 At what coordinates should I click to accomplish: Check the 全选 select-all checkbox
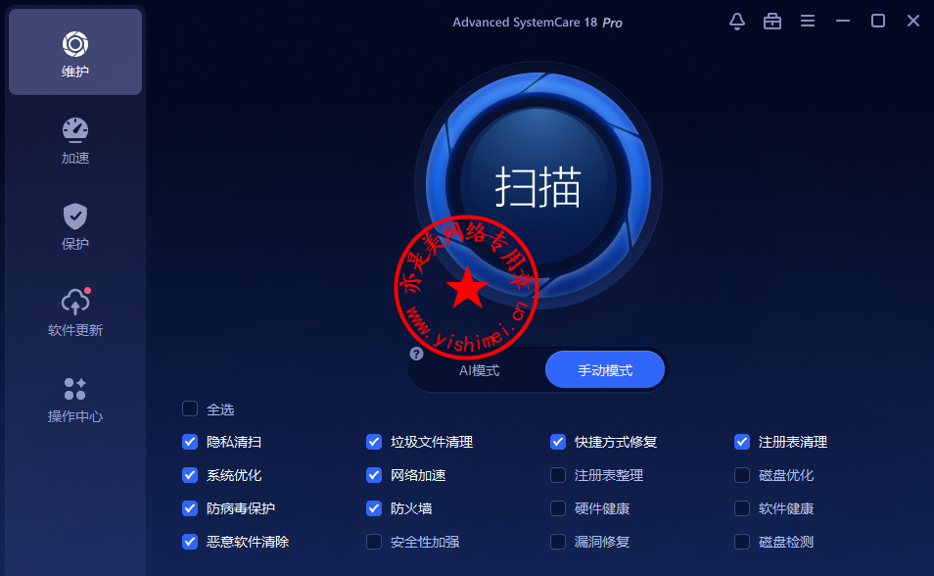coord(189,408)
